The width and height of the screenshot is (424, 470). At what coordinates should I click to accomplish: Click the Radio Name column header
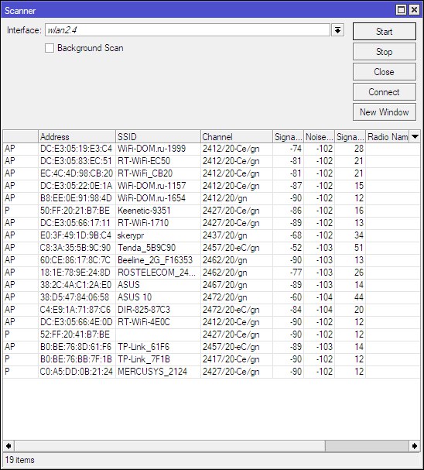coord(388,137)
